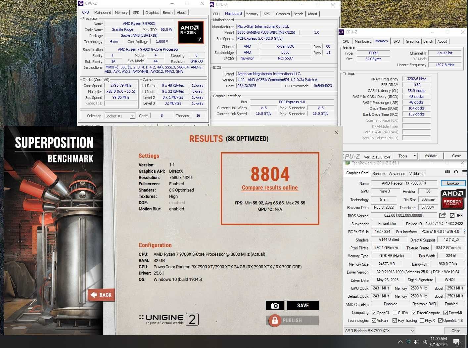Minimize the Superposition results window
Viewport: 468px width, 348px height.
(326, 132)
